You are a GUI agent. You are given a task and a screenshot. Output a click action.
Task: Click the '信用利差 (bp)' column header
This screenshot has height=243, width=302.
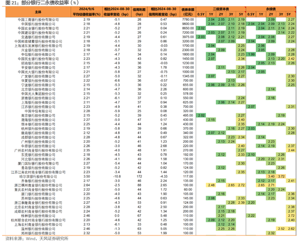(x=139, y=12)
